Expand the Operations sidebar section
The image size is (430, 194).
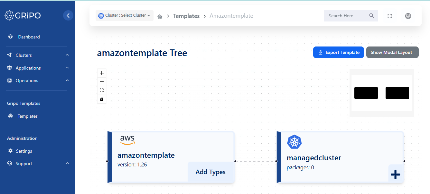(x=37, y=80)
